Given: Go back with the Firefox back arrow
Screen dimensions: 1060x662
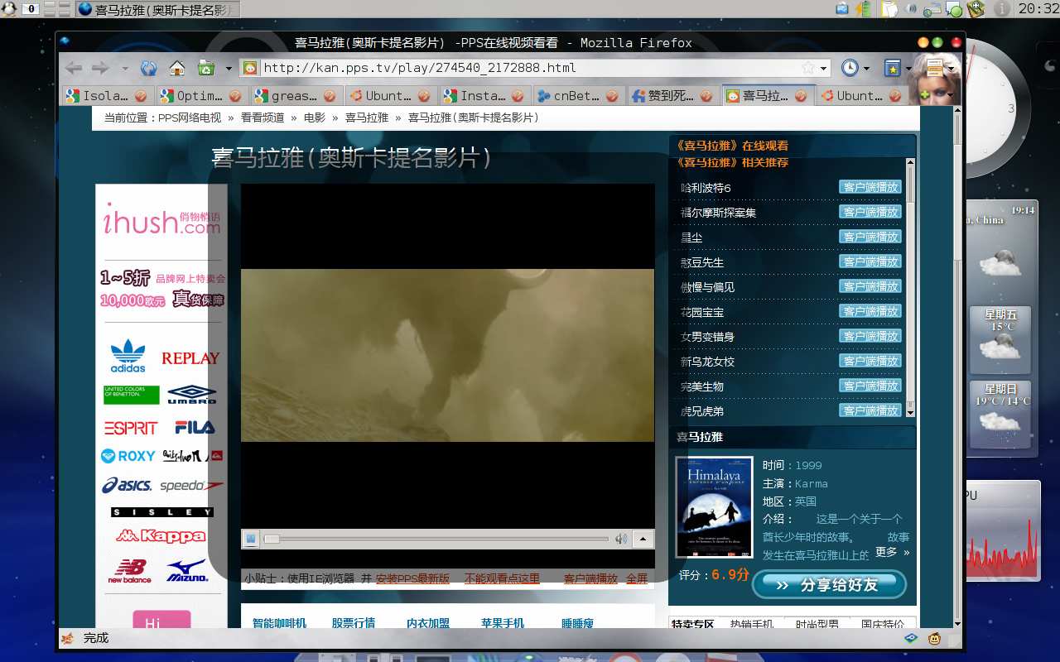Looking at the screenshot, I should coord(74,68).
